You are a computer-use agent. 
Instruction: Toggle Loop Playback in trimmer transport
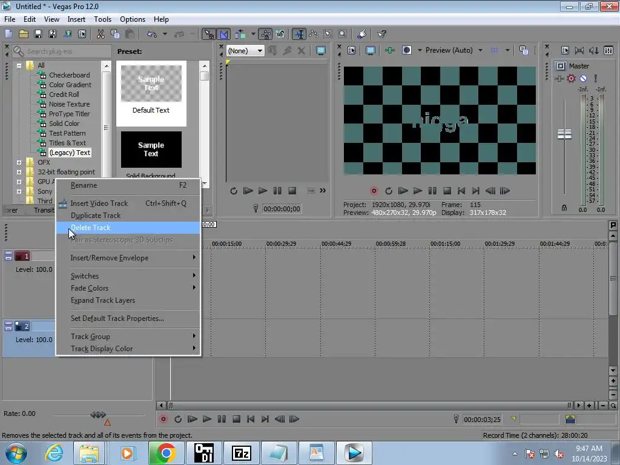coord(234,191)
